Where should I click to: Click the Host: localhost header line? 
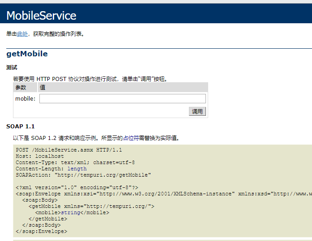(40, 156)
